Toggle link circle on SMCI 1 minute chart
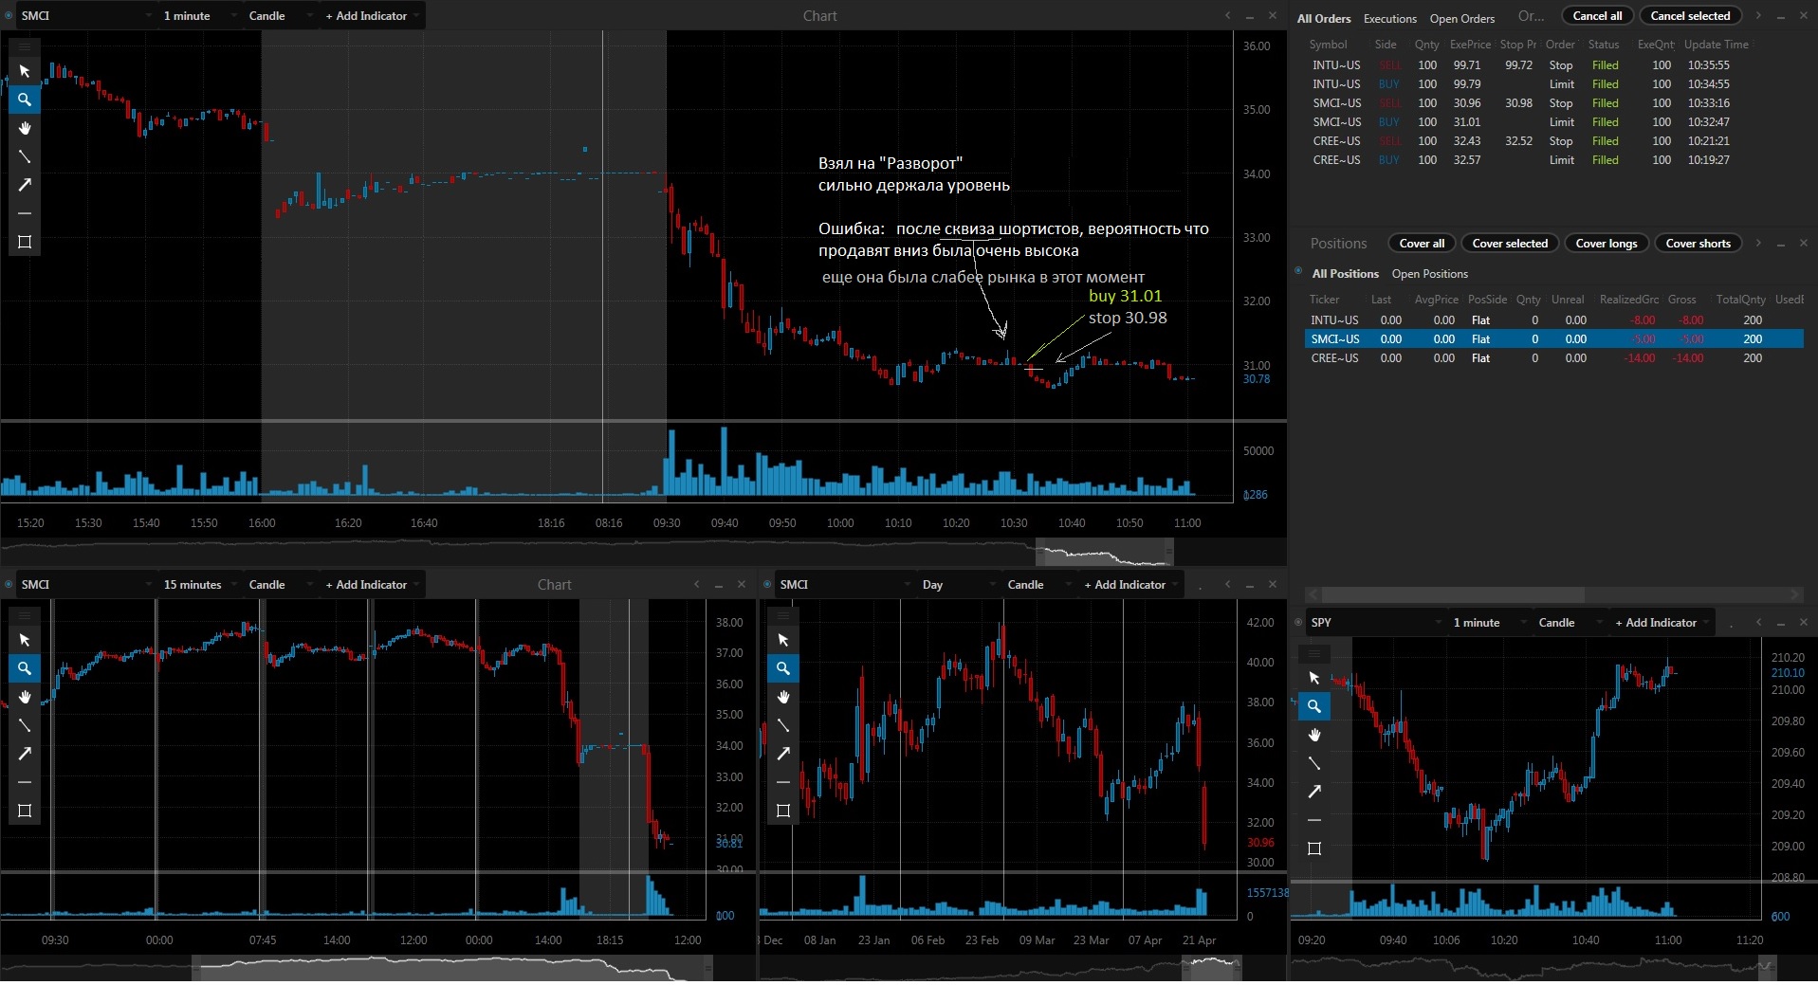The width and height of the screenshot is (1818, 985). [x=9, y=15]
